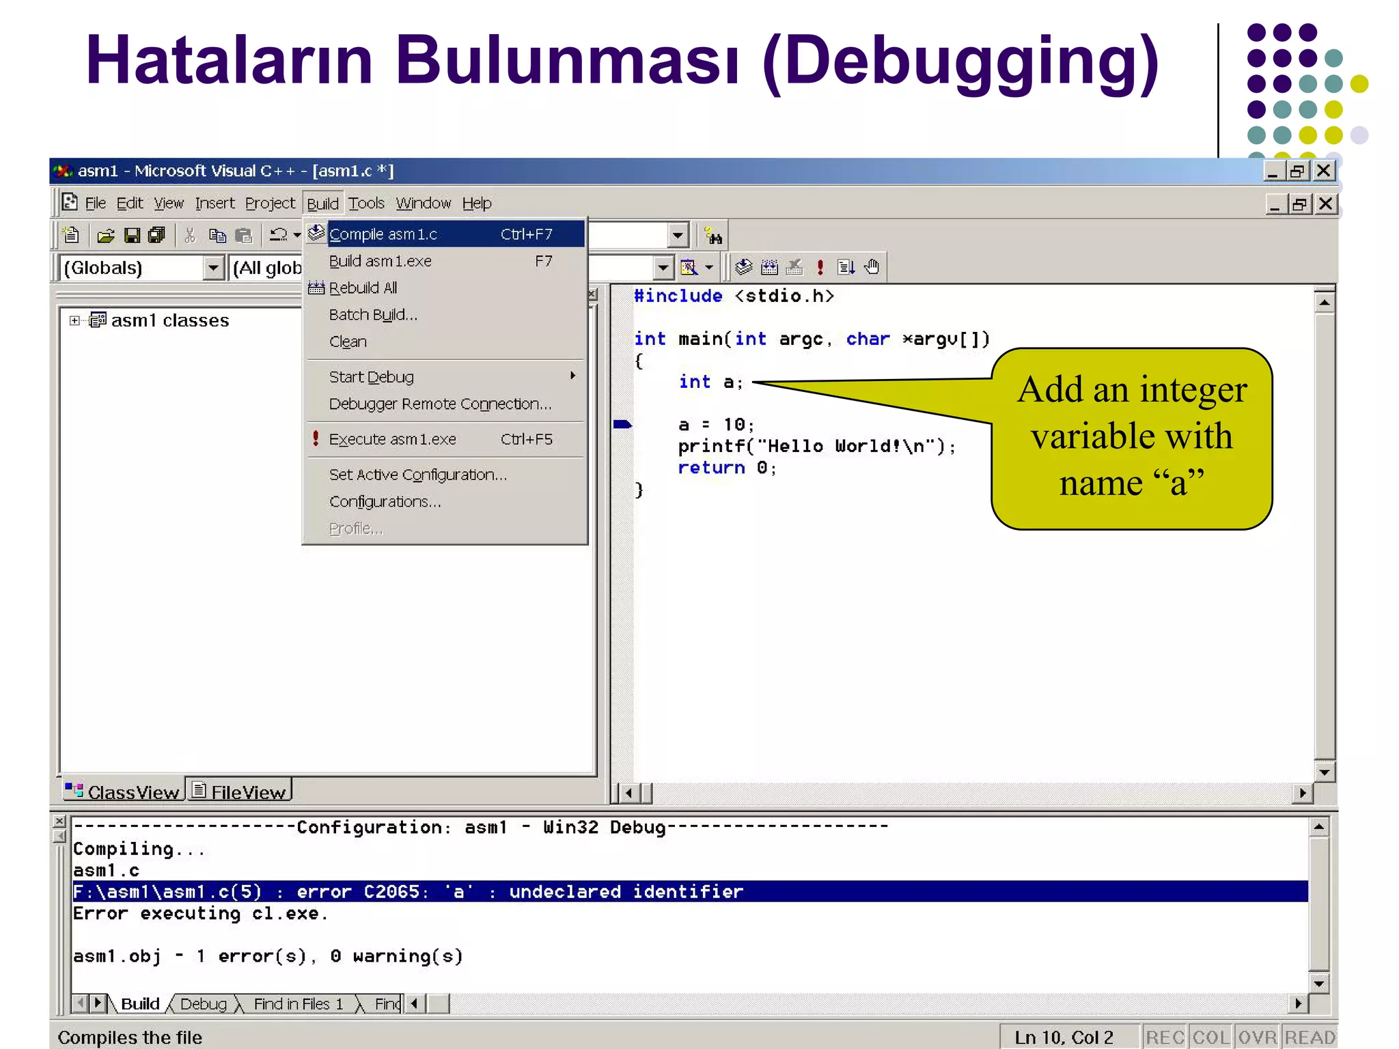The image size is (1399, 1049).
Task: Open the File menu
Action: [x=96, y=203]
